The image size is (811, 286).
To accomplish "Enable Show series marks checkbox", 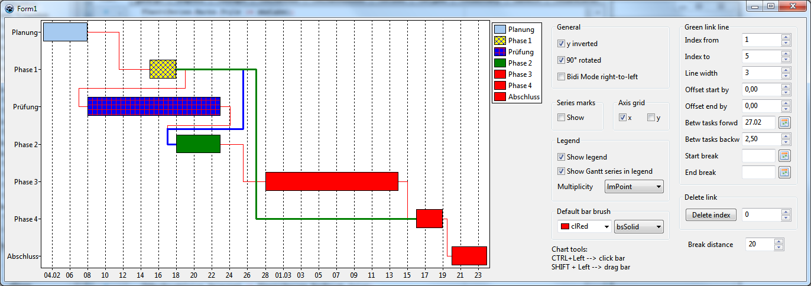I will (562, 118).
